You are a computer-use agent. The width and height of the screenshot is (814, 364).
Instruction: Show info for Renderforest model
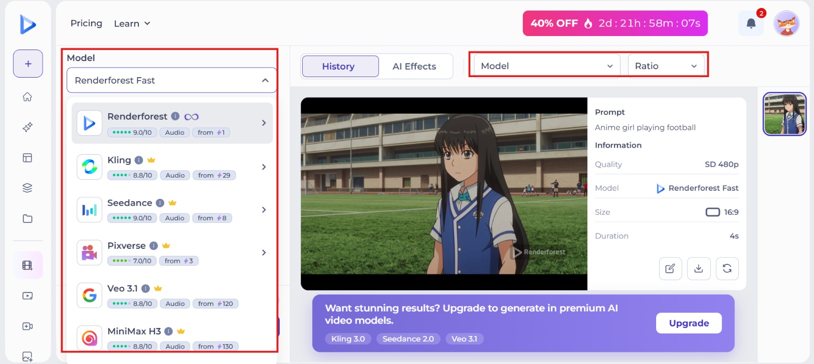pos(175,116)
